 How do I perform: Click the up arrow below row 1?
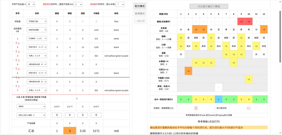16,43
